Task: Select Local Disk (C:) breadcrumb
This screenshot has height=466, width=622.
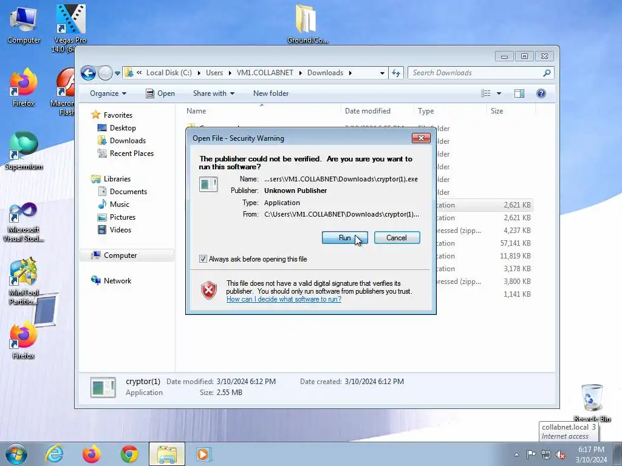Action: [x=169, y=73]
